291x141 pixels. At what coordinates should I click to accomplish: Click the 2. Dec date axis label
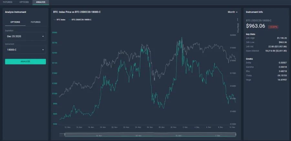point(185,127)
